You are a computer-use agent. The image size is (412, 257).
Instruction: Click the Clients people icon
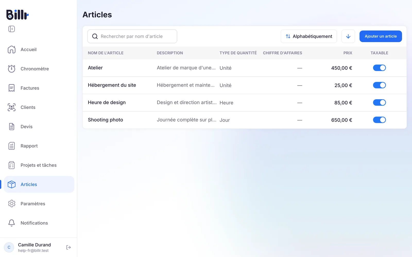(12, 107)
